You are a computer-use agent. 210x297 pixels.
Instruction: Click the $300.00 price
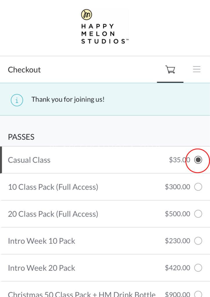click(178, 187)
